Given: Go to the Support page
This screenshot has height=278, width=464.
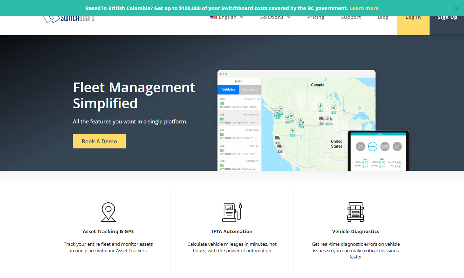Looking at the screenshot, I should (351, 17).
